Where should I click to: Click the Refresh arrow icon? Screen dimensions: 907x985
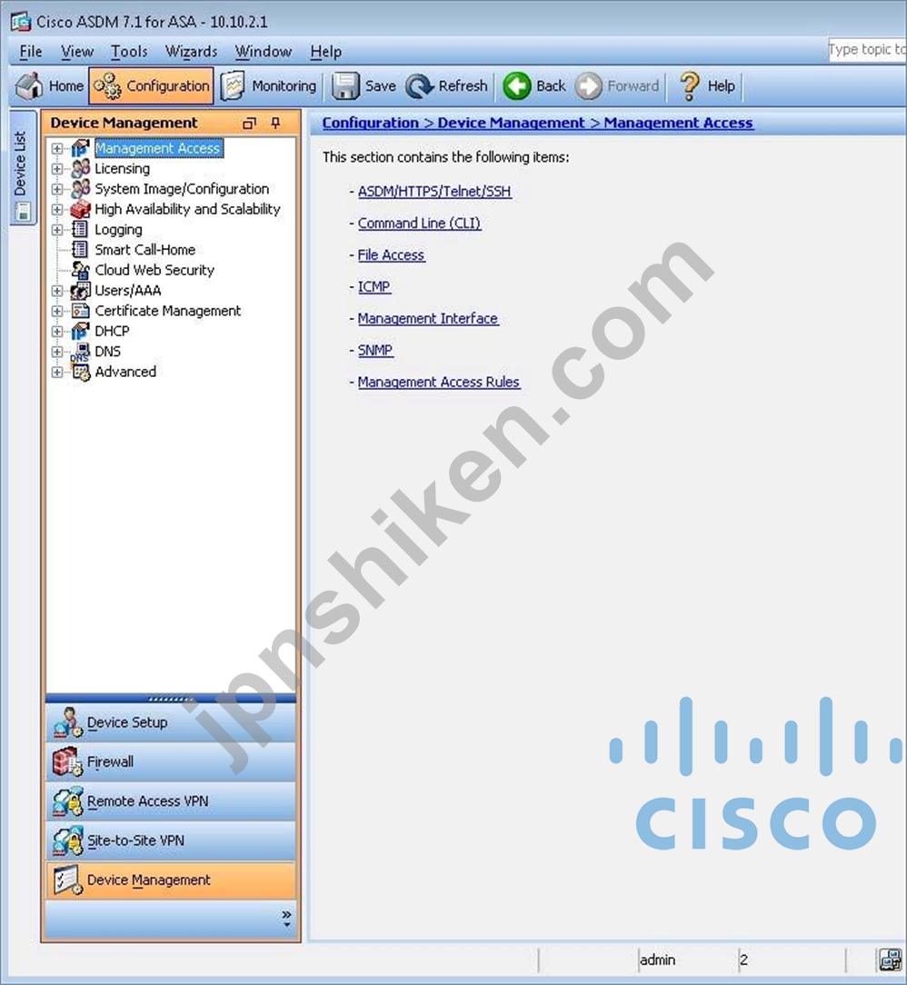419,86
